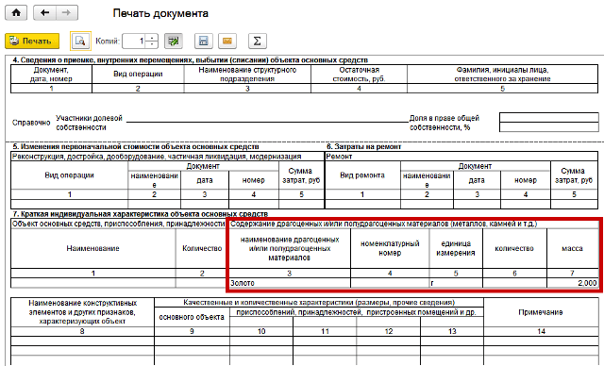Select the mass cell showing 2,000

(x=573, y=283)
